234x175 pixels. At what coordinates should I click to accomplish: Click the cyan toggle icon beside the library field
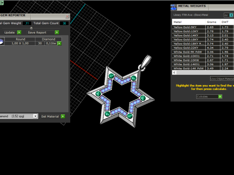pos(231,15)
